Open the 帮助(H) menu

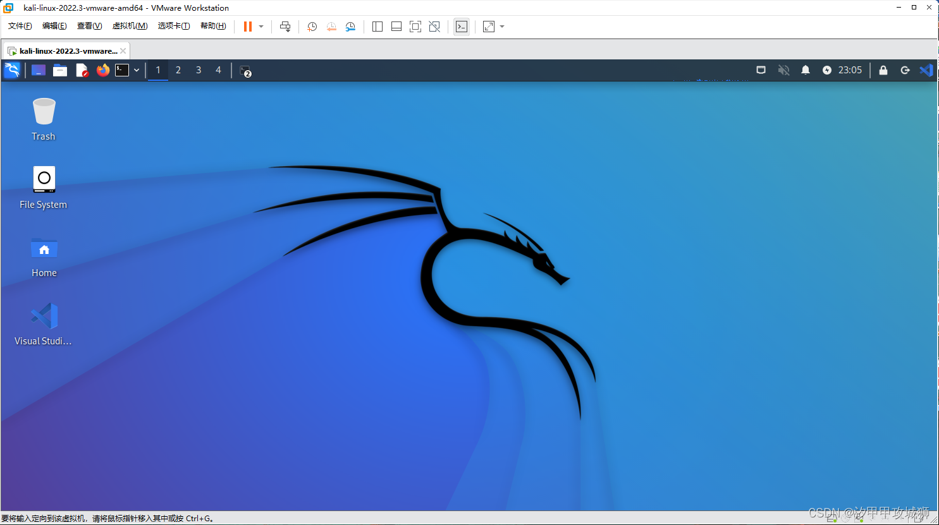coord(213,26)
